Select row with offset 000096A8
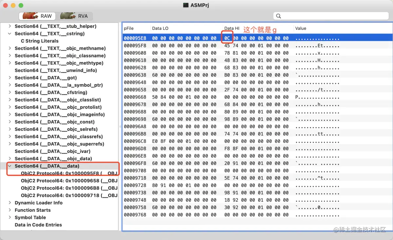393x240 pixels. pos(257,126)
